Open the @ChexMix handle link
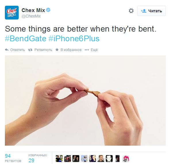 pos(31,16)
